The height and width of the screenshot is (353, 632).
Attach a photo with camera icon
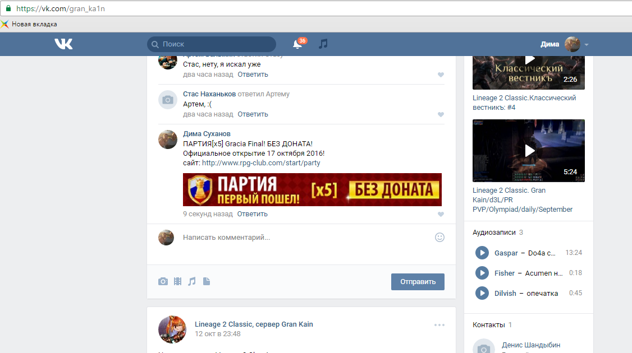[x=163, y=281]
